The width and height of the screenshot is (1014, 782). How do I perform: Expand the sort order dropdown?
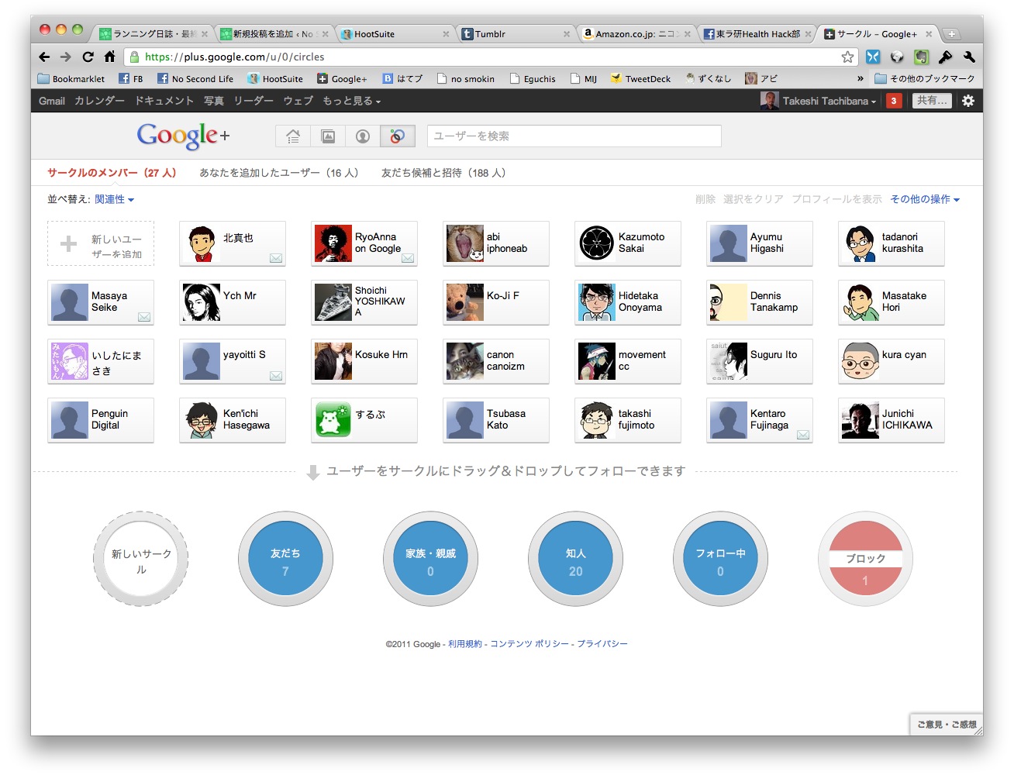(x=114, y=199)
